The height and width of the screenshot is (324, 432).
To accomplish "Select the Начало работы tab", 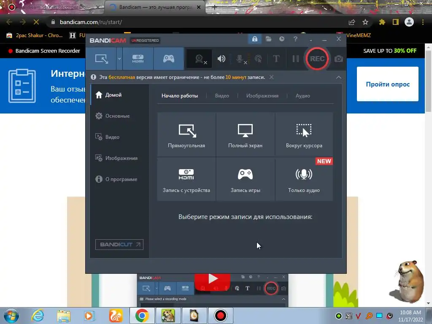I will pyautogui.click(x=180, y=96).
